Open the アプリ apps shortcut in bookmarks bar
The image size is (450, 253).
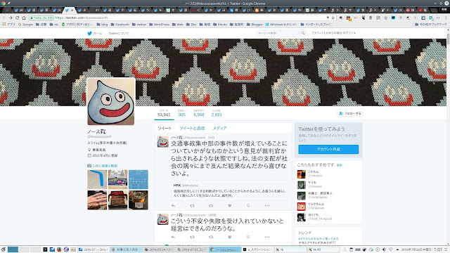8,25
